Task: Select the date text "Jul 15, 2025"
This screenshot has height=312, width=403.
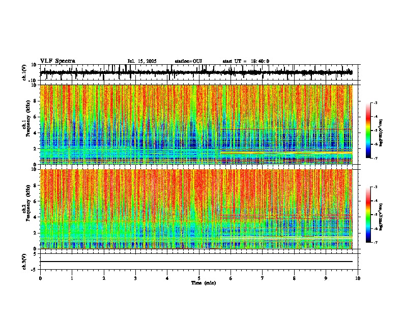Action: [x=142, y=61]
